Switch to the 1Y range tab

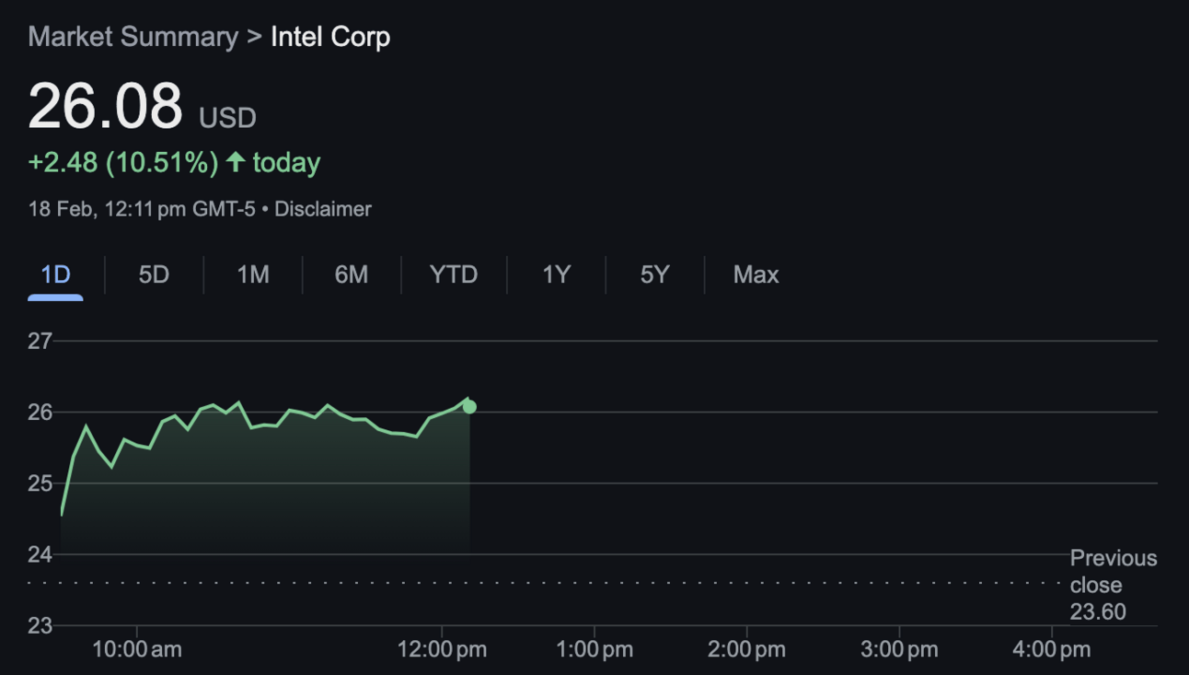(556, 274)
